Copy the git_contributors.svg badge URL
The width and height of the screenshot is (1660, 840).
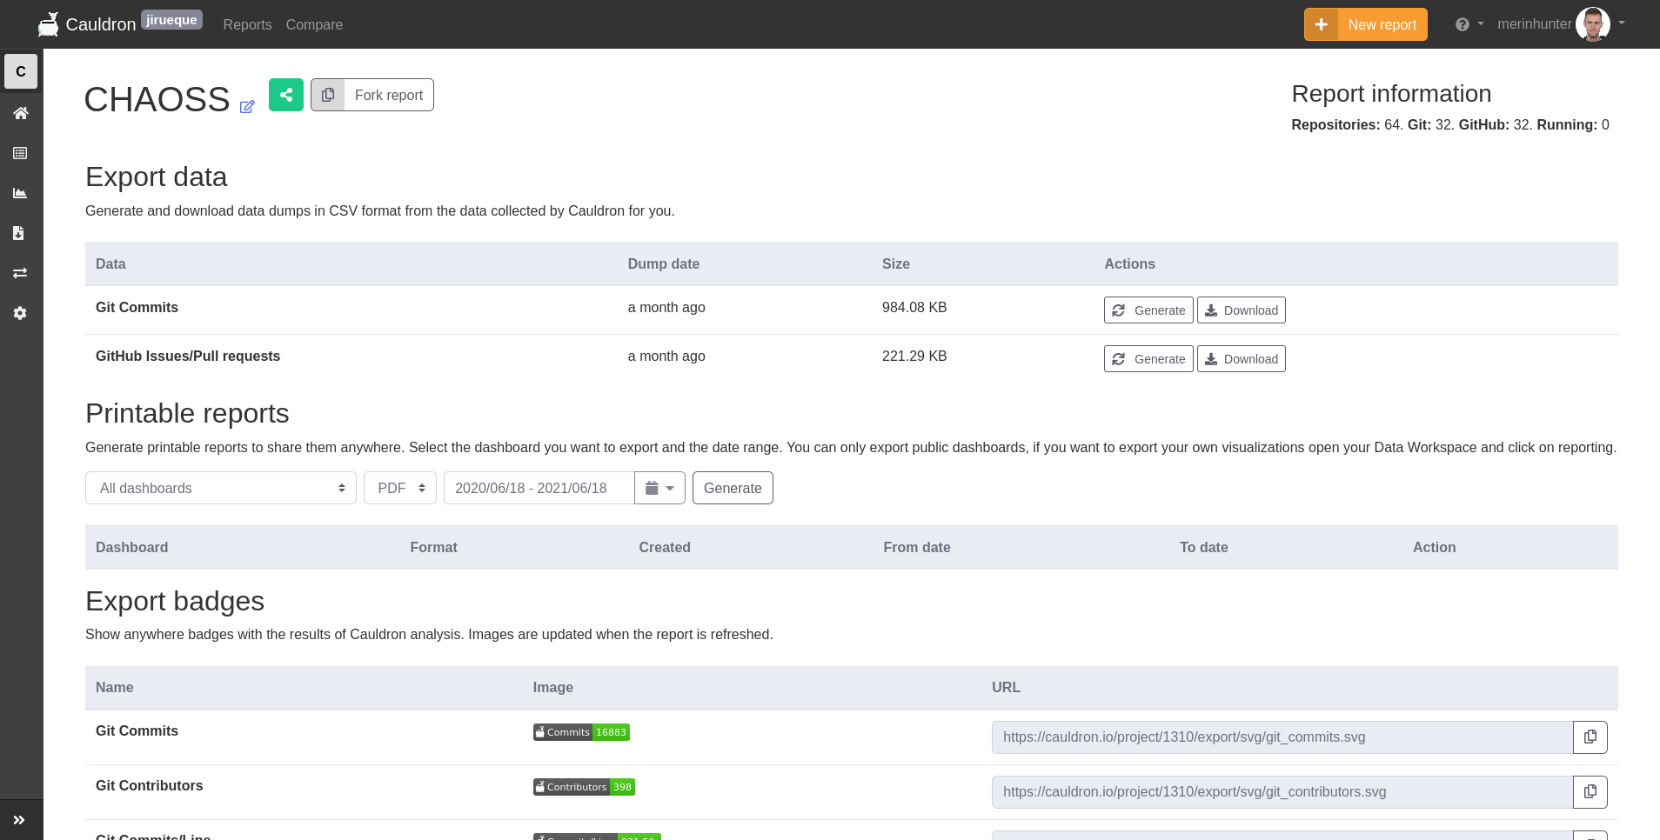[1590, 792]
